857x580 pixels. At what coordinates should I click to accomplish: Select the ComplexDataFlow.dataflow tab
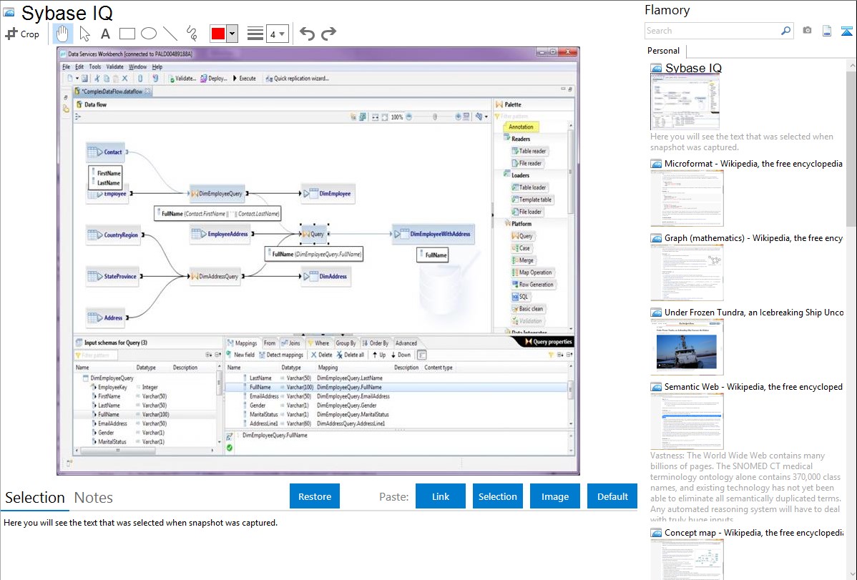click(x=112, y=92)
